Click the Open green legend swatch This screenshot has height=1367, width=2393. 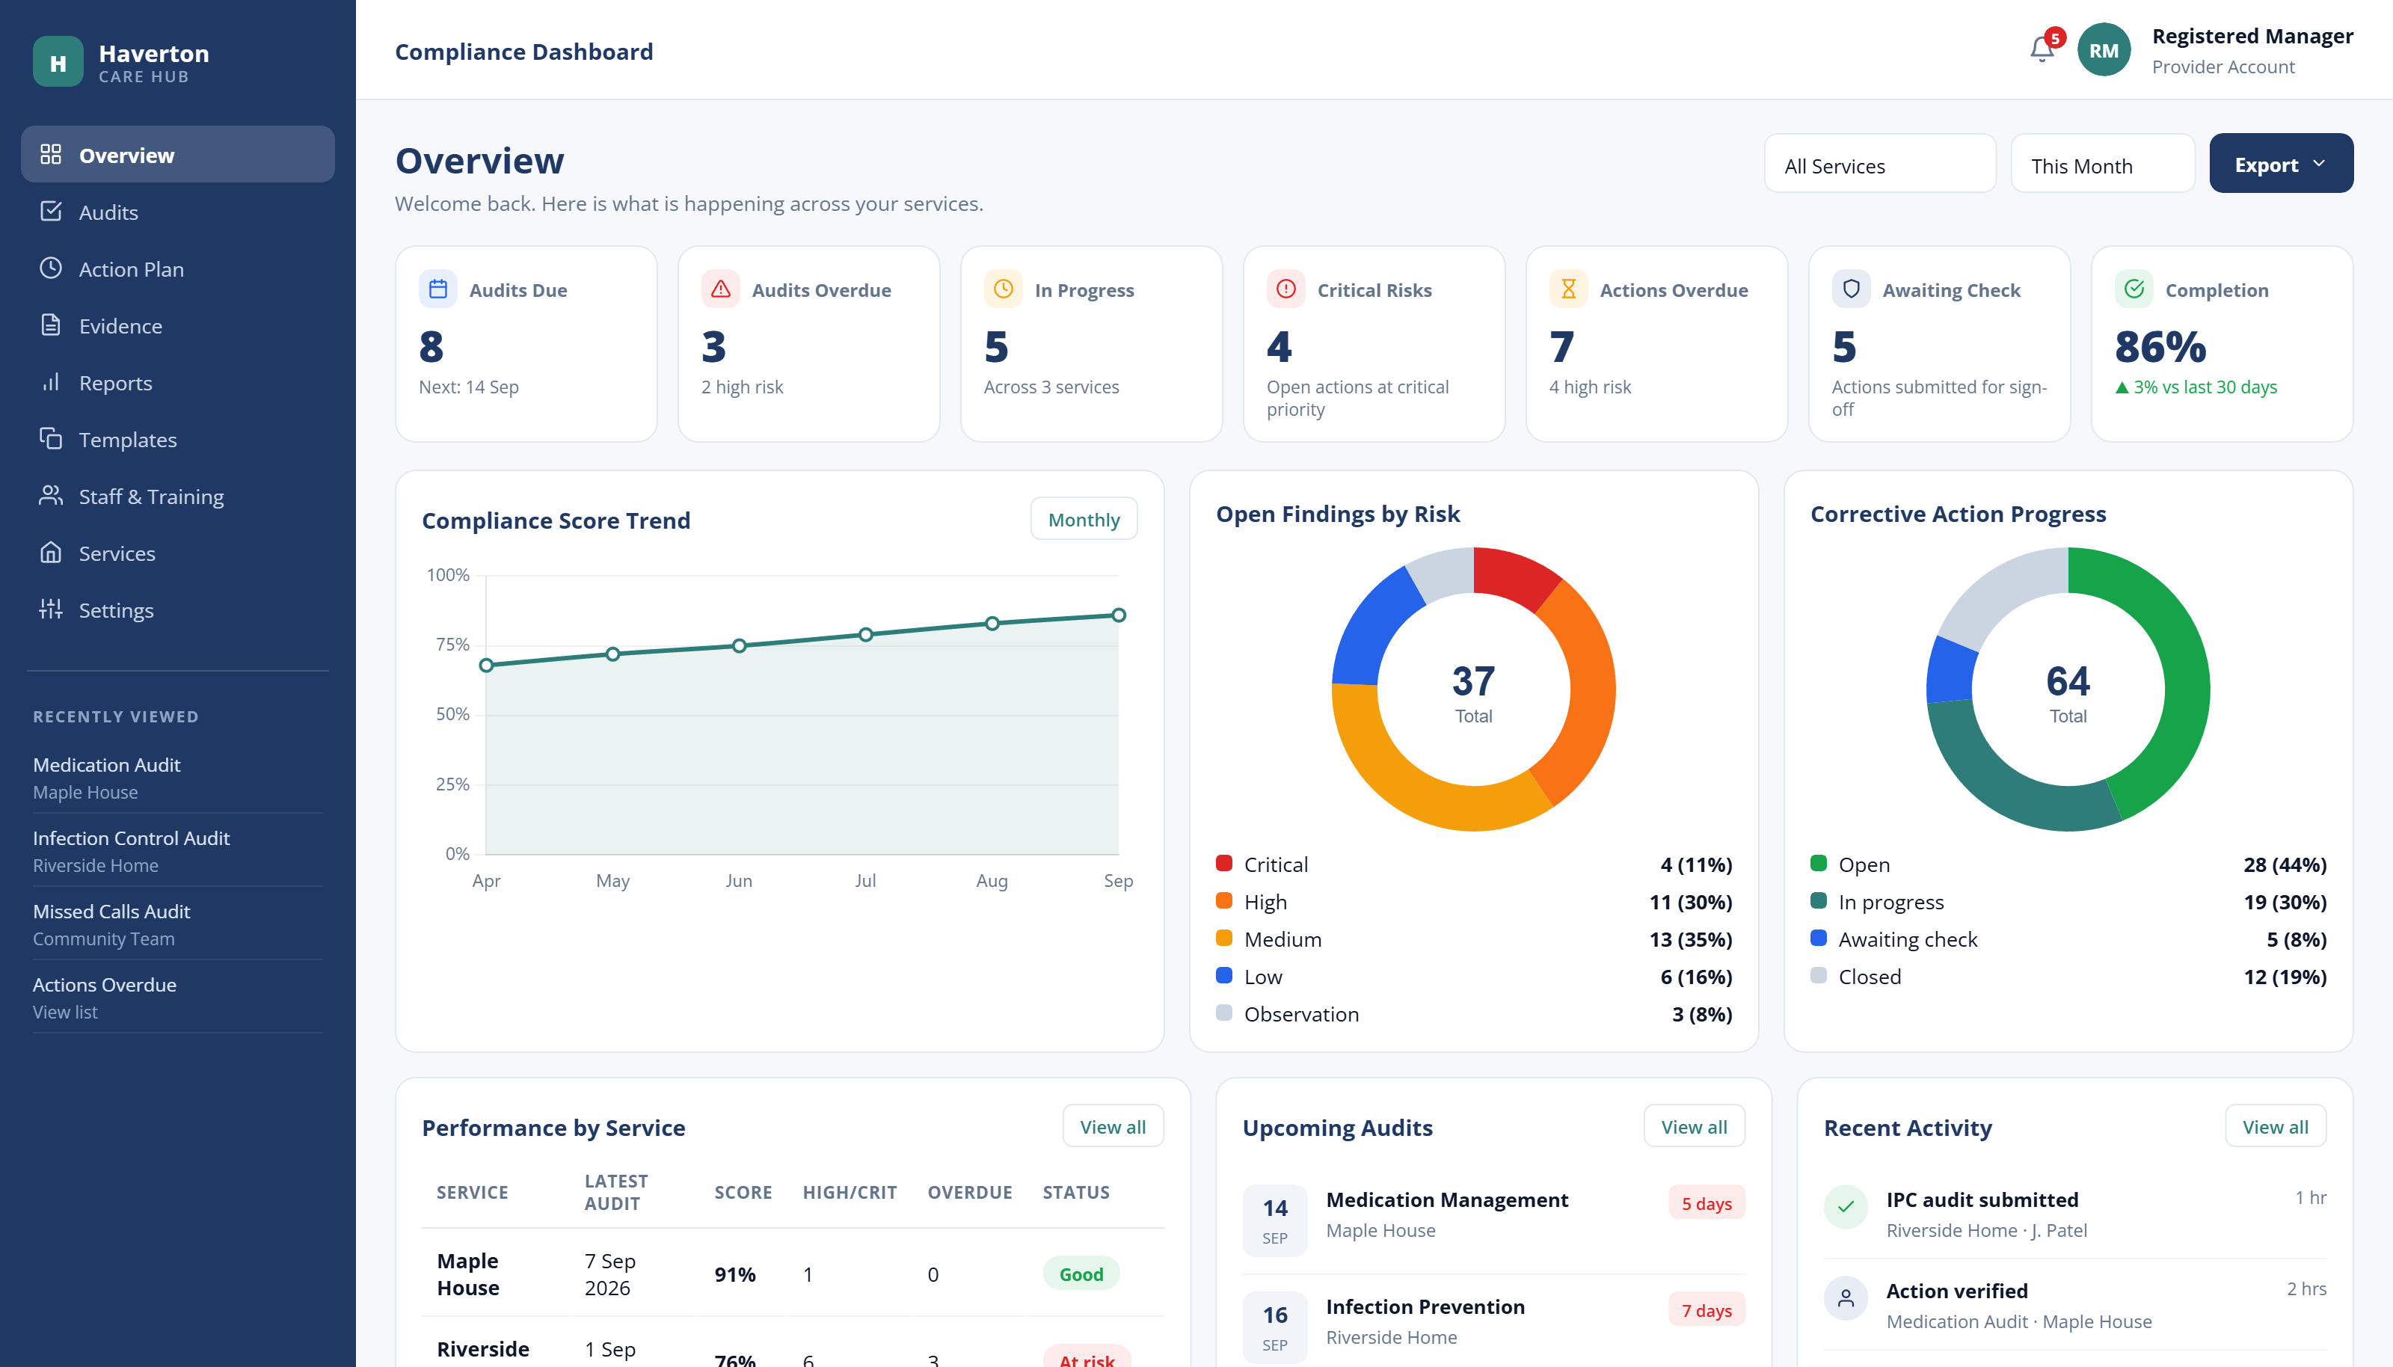(x=1819, y=863)
